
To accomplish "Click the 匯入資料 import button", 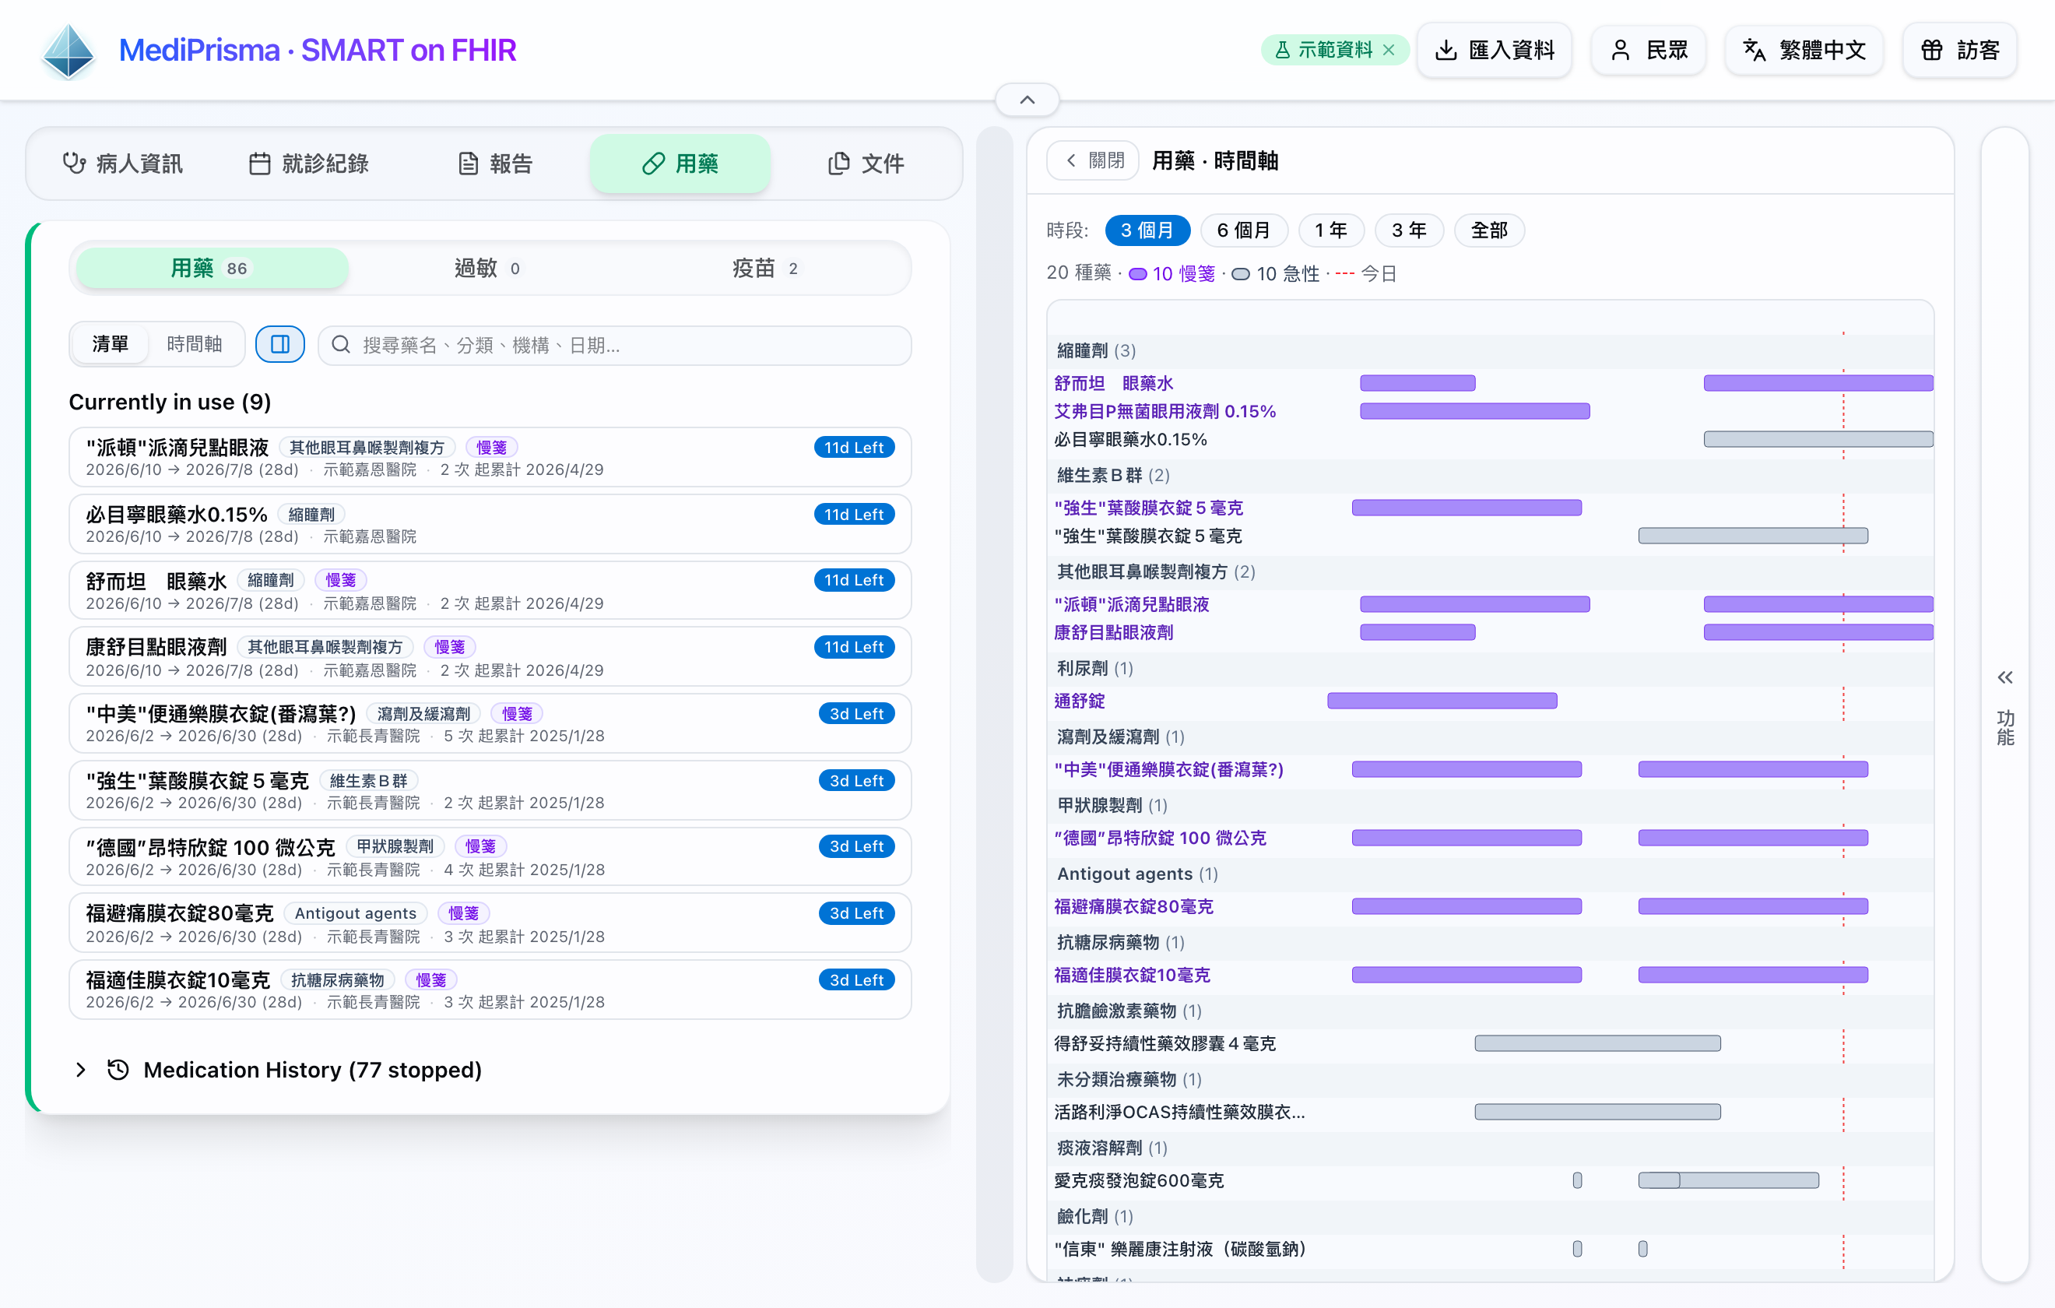I will 1495,51.
